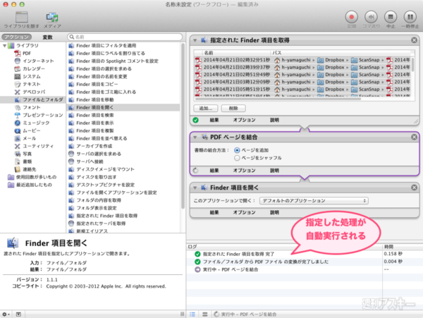Open the メディア browser icon
423x318 pixels.
52,17
